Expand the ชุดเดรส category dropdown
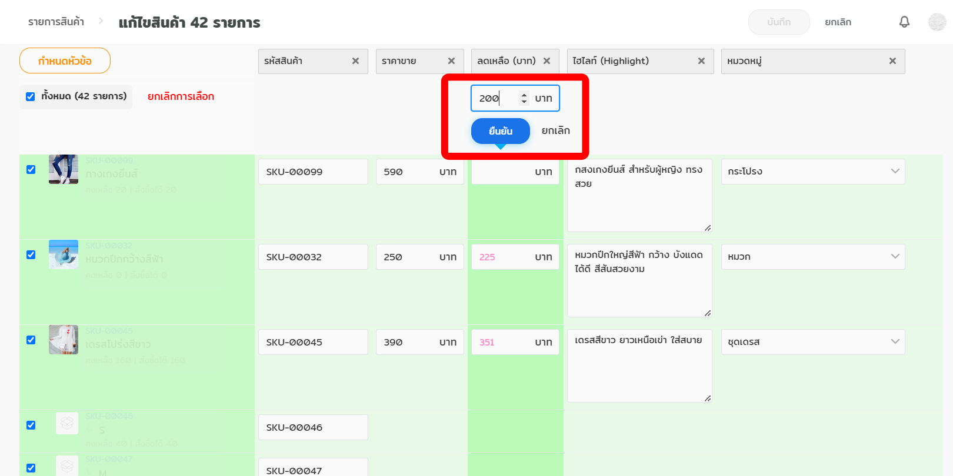Screen dimensions: 953x476 tap(812, 342)
